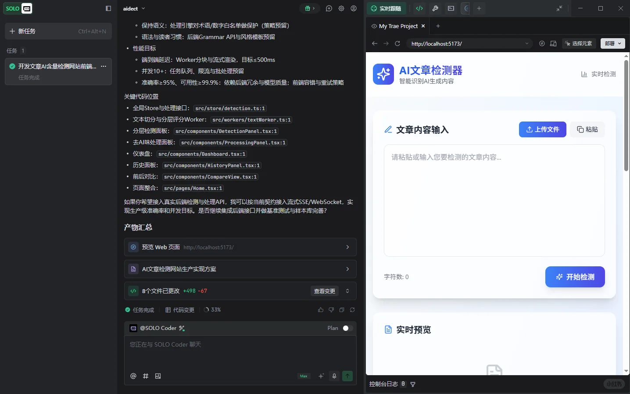Open the address bar URL dropdown

[x=527, y=43]
